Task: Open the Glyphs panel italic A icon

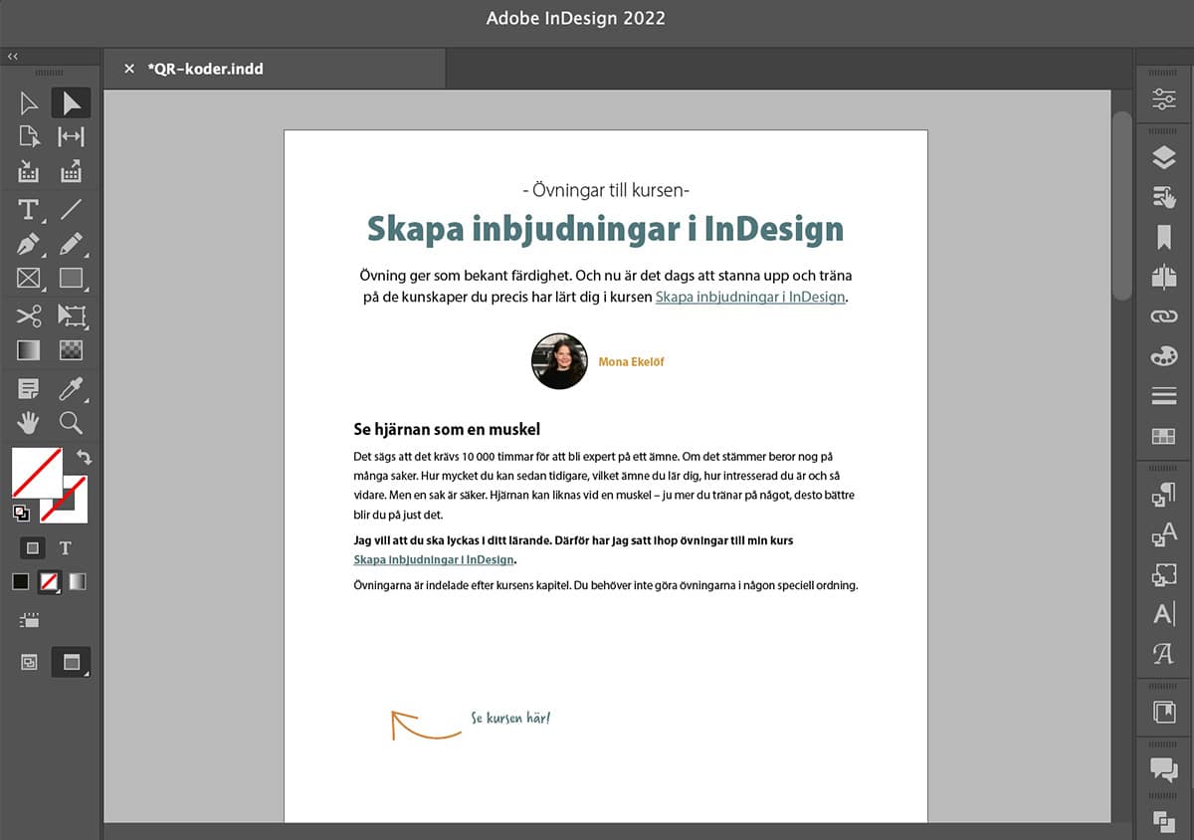Action: pyautogui.click(x=1163, y=654)
